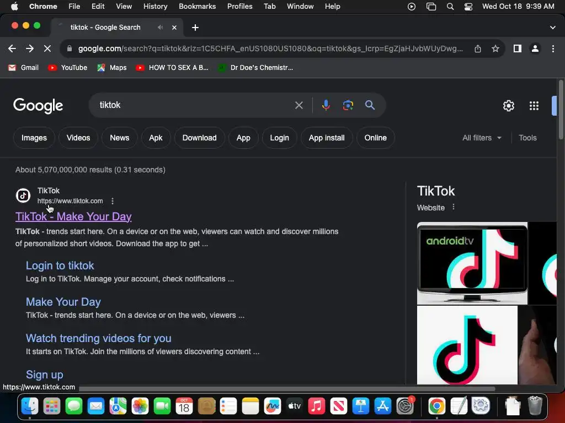Open Photos app in the Dock
The height and width of the screenshot is (423, 565).
tap(140, 406)
